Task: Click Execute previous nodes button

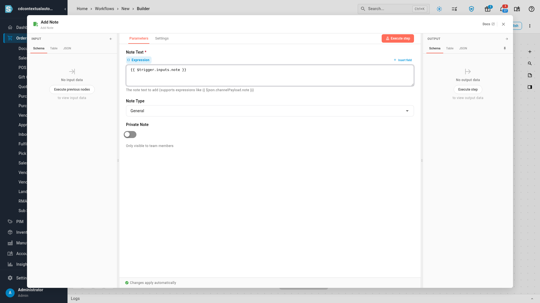Action: (x=72, y=89)
